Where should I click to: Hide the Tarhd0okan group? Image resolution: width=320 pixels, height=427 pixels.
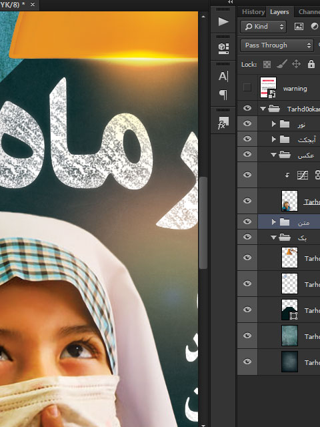[x=247, y=108]
